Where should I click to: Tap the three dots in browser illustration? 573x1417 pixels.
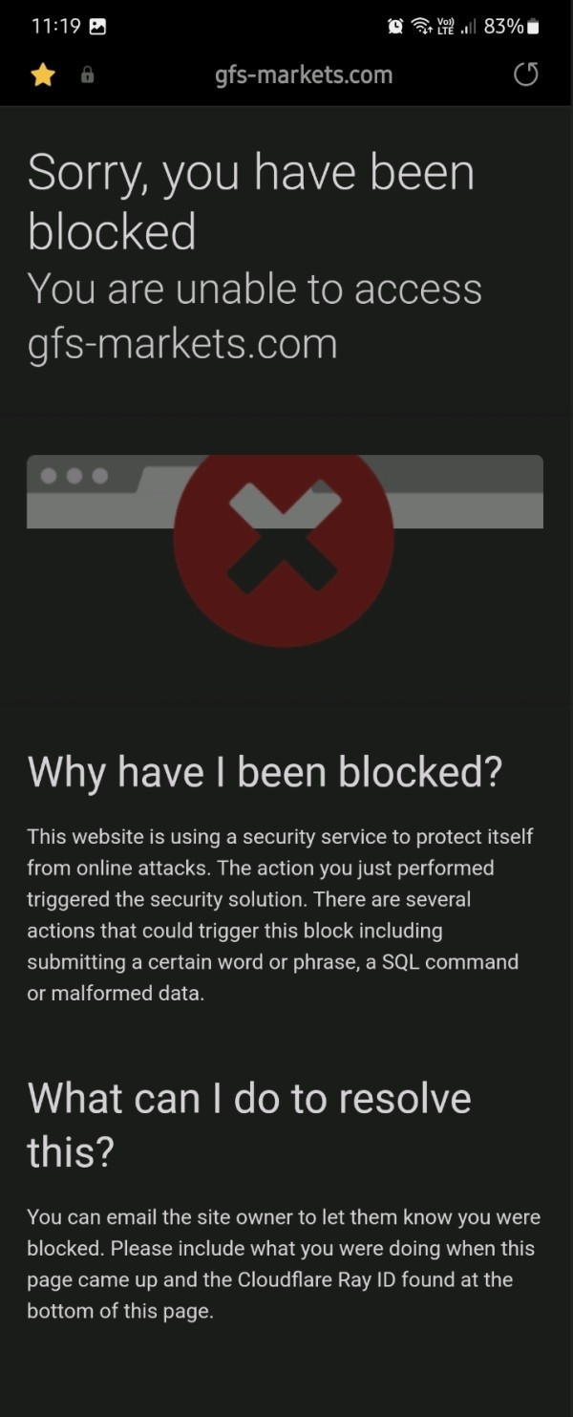coord(74,475)
